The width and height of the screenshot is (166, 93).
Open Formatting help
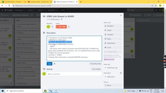click(x=95, y=64)
